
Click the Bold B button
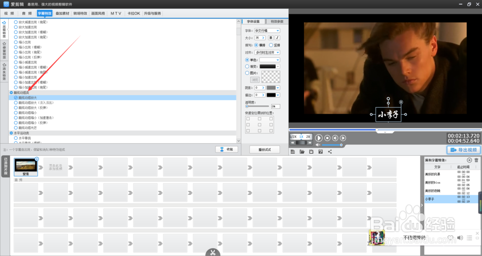271,38
